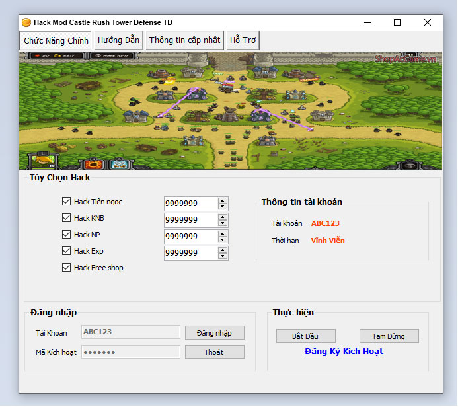Open the Đăng Ký Kích Hoạt link
This screenshot has height=407, width=458.
[344, 351]
